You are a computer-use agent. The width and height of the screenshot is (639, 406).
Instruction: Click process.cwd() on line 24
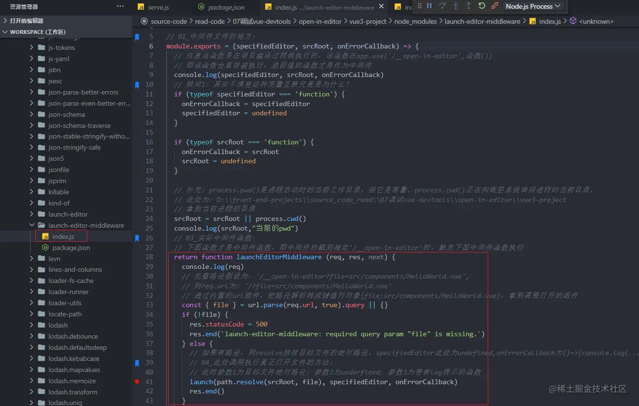pyautogui.click(x=281, y=219)
